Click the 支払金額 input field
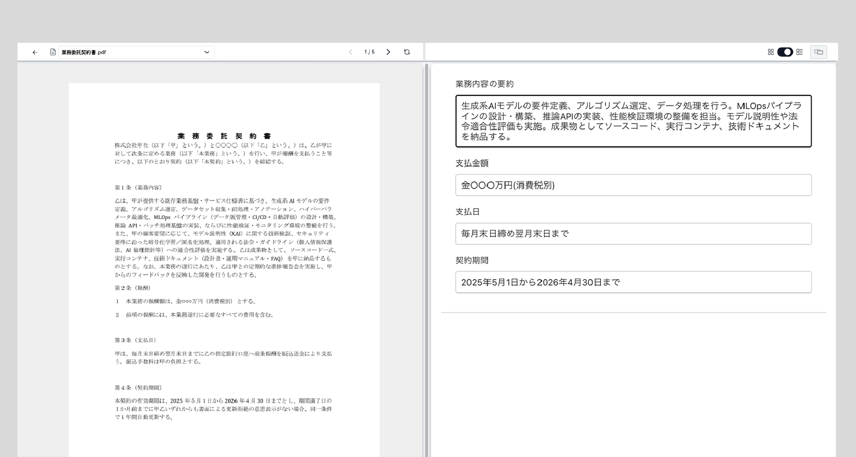856x457 pixels. (x=633, y=185)
